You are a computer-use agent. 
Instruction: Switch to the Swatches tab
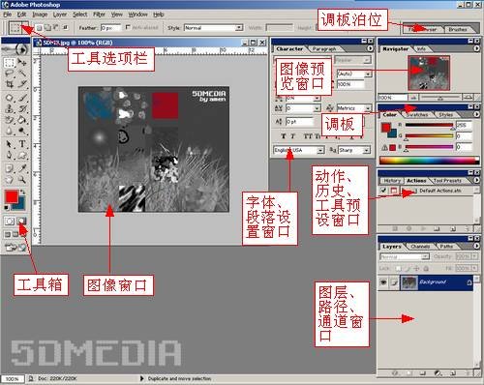coord(417,114)
